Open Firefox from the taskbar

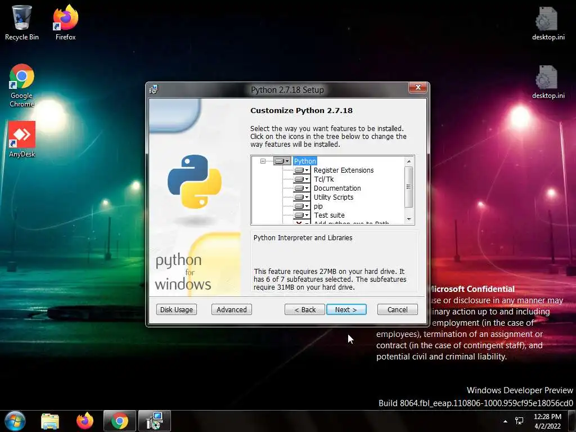tap(85, 421)
